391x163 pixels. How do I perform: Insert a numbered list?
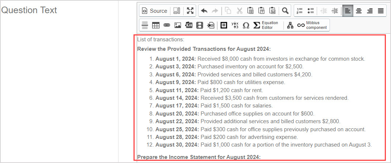pyautogui.click(x=300, y=11)
